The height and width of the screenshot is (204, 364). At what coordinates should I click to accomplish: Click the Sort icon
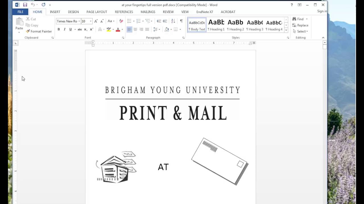point(173,21)
